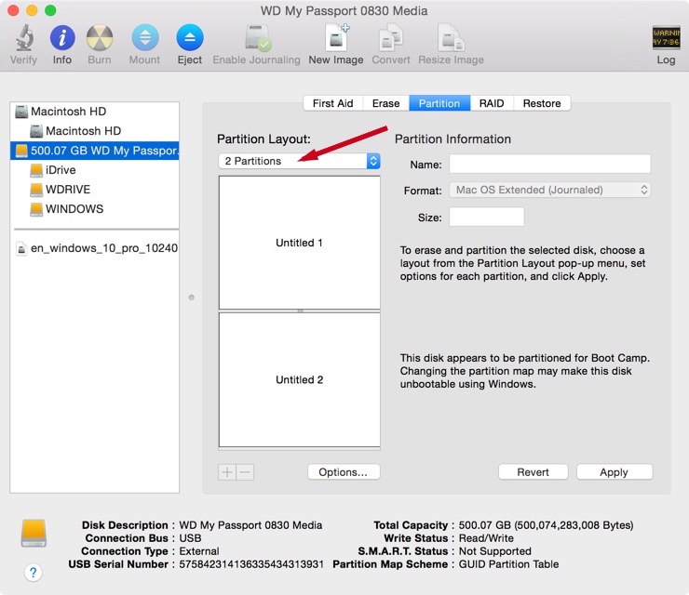The image size is (689, 595).
Task: Select the 500.07 GB WD My Passport disk
Action: [94, 151]
